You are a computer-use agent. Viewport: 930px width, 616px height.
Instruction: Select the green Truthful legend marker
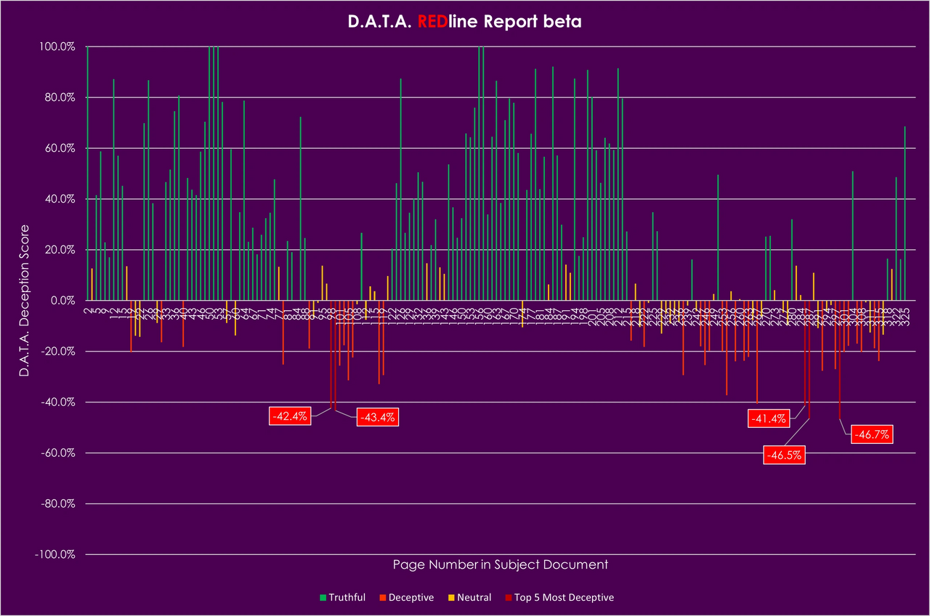pos(322,597)
